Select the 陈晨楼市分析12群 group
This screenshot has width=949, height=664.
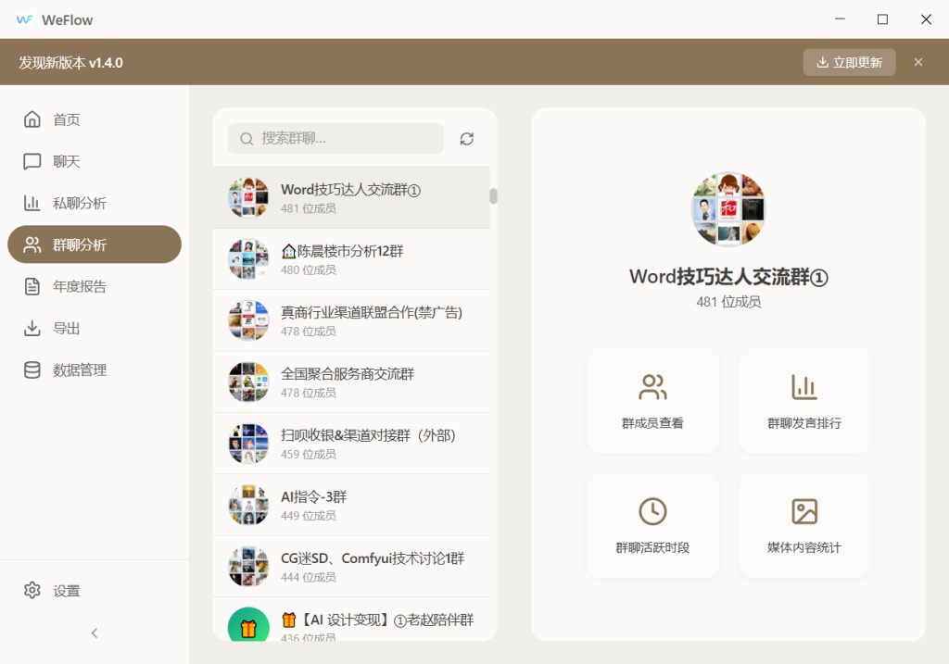point(350,259)
